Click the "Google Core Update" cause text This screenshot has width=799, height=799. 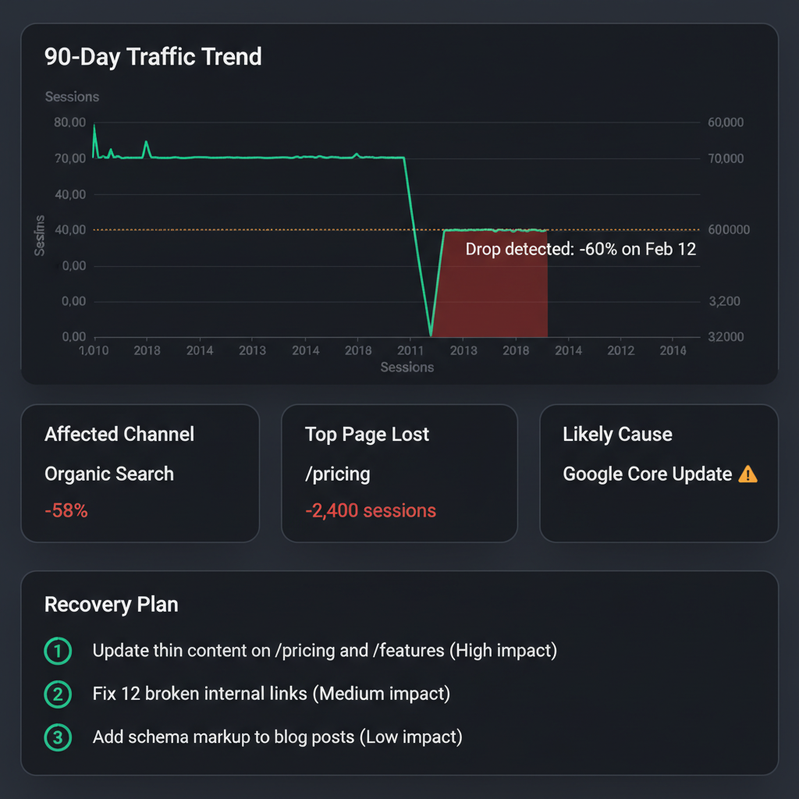(647, 474)
